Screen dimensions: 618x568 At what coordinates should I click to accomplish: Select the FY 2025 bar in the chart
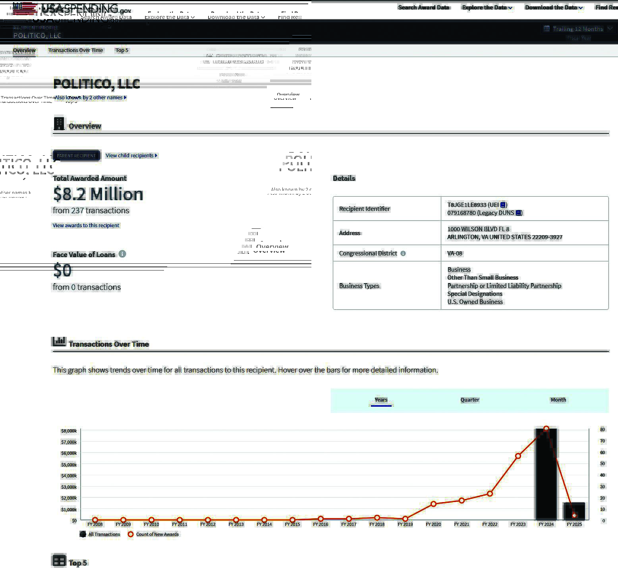tap(574, 511)
